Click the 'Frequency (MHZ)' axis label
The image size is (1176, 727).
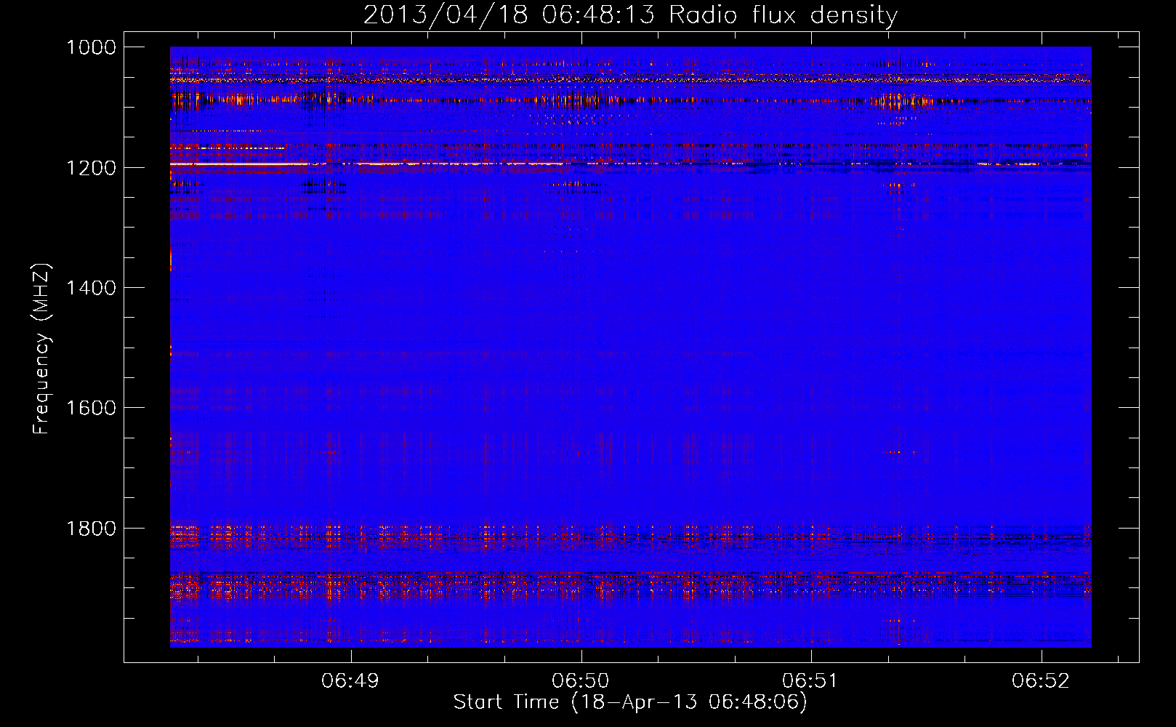click(41, 349)
